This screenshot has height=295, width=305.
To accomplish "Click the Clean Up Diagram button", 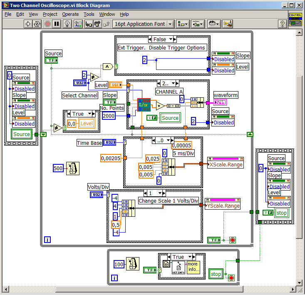I will click(x=228, y=24).
